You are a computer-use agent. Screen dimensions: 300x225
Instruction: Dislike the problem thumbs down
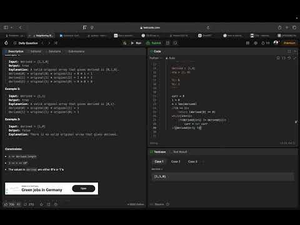19,204
